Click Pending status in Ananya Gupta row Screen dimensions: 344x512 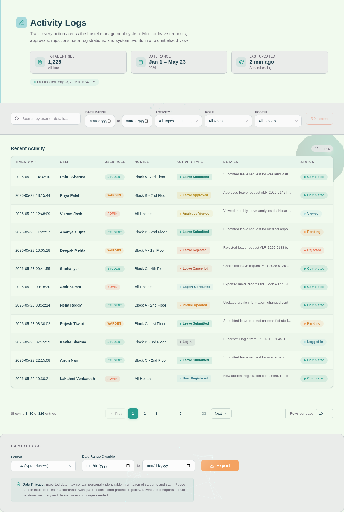pos(312,232)
